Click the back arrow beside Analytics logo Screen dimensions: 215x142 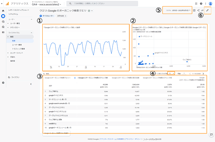(x=2, y=4)
